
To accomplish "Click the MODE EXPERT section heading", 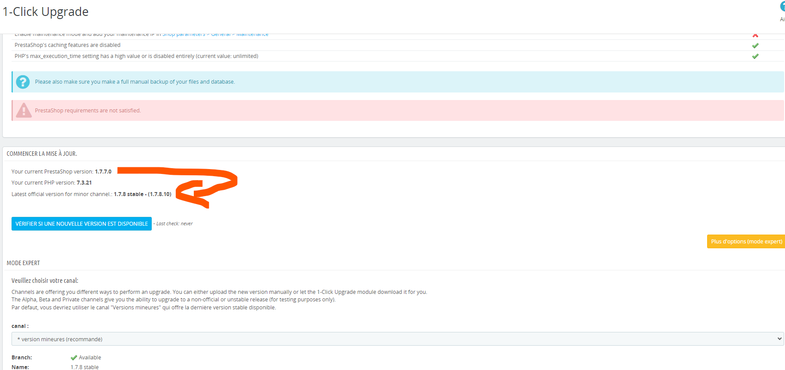I will [x=23, y=263].
